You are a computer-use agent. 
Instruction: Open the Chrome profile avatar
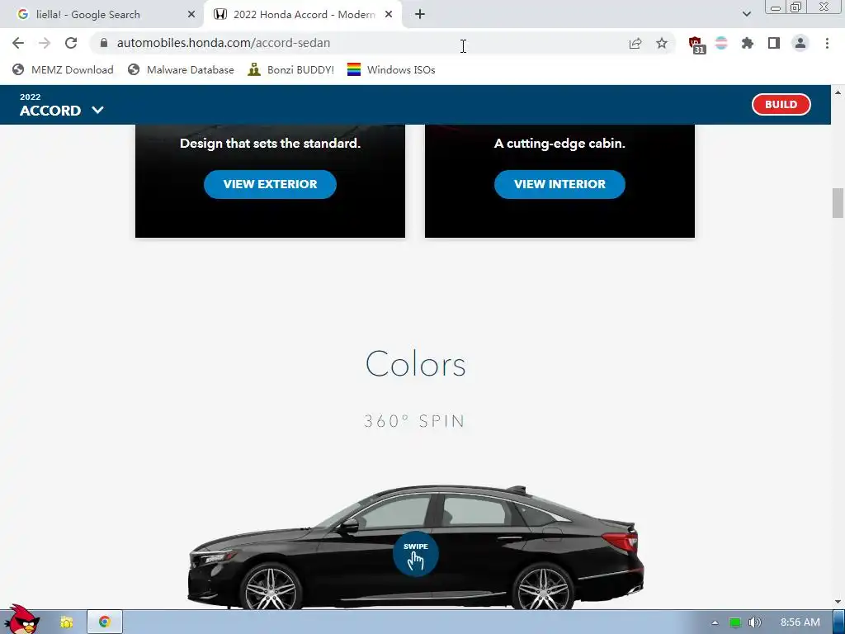(800, 43)
